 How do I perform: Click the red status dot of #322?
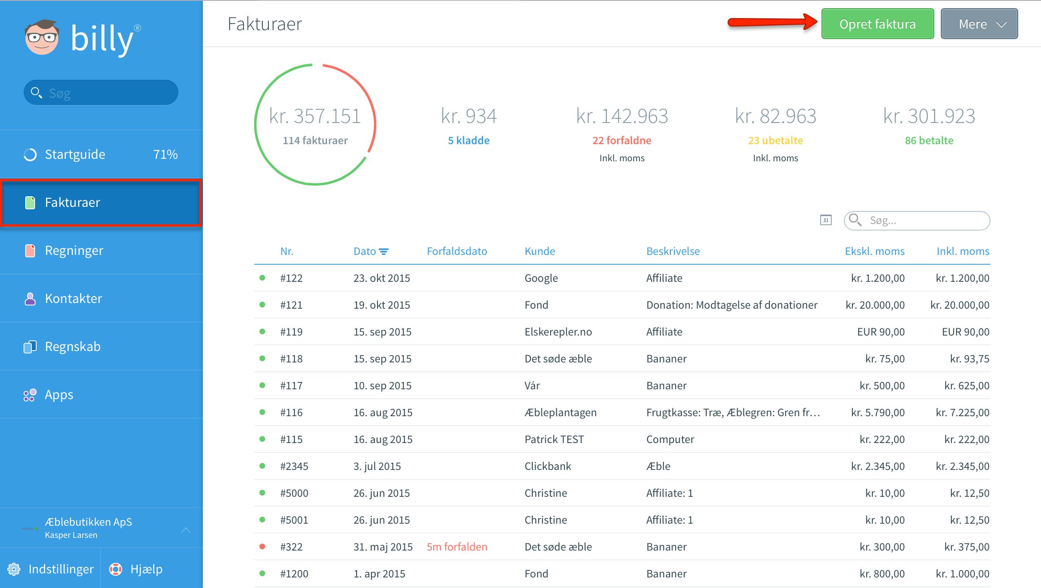point(262,546)
